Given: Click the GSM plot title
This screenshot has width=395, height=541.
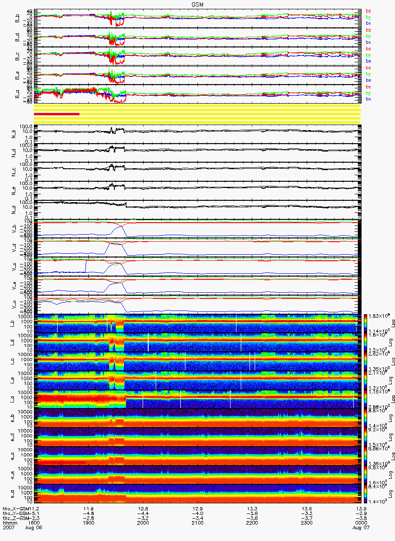Looking at the screenshot, I should point(197,4).
